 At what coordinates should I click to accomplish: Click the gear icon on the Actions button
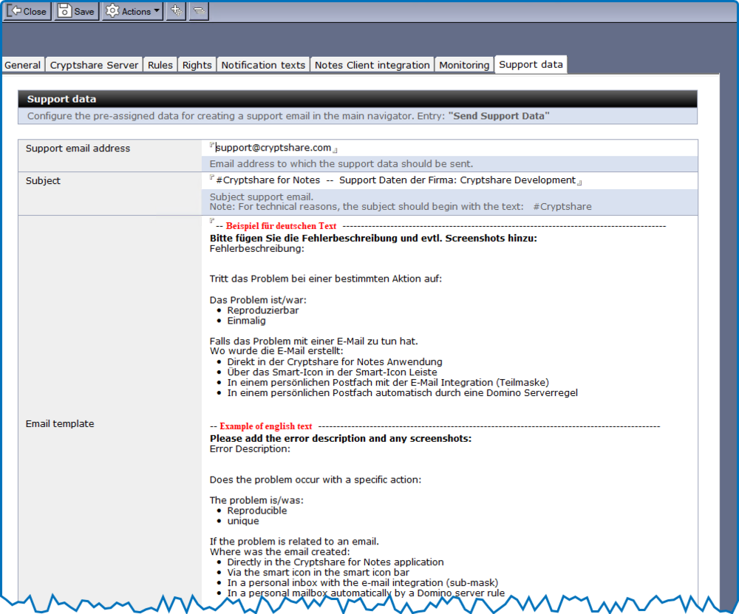click(112, 10)
